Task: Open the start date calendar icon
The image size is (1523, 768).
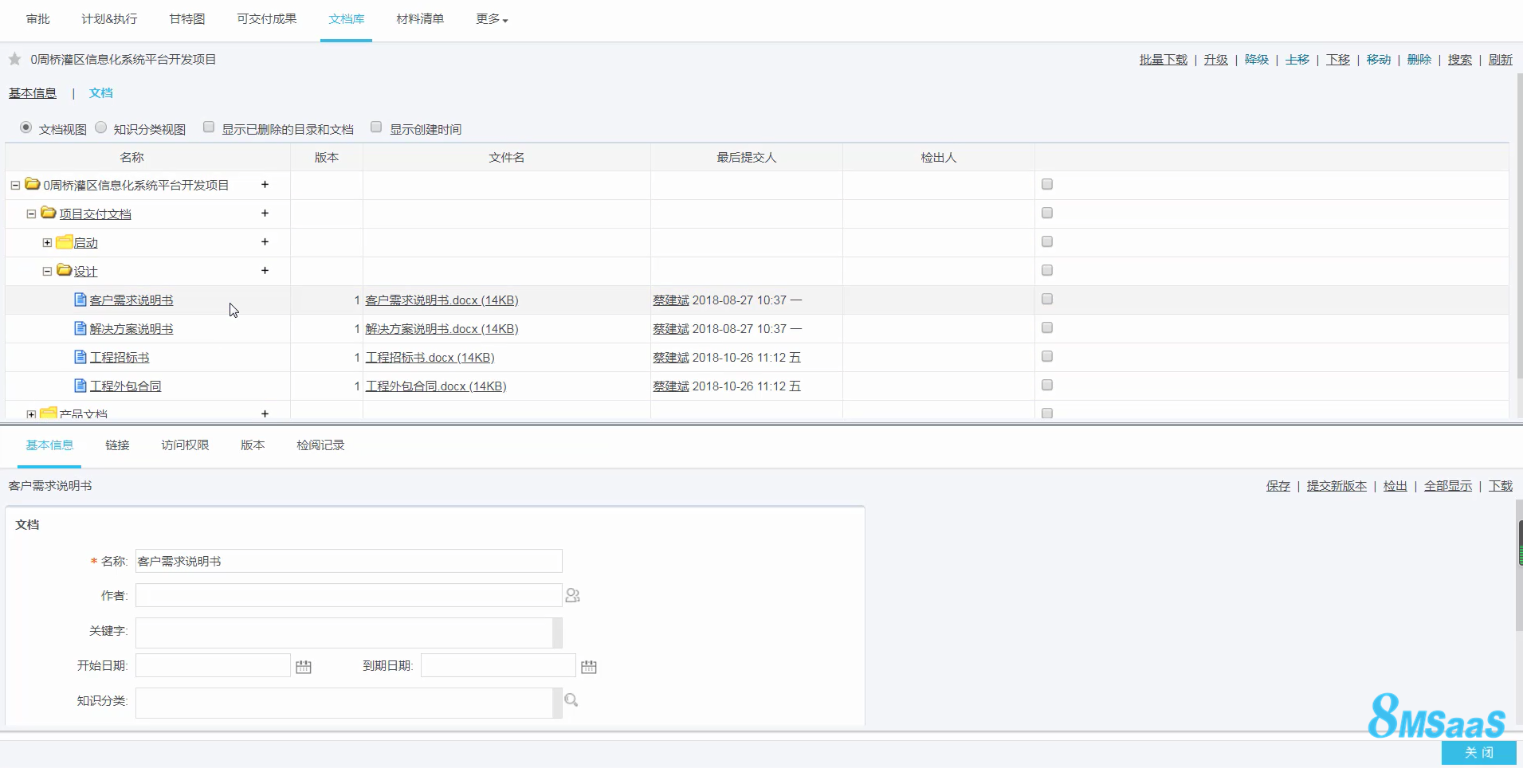Action: [304, 666]
